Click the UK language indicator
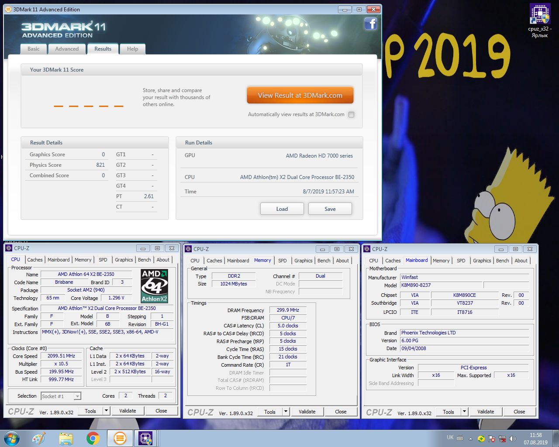The height and width of the screenshot is (447, 559). 450,437
